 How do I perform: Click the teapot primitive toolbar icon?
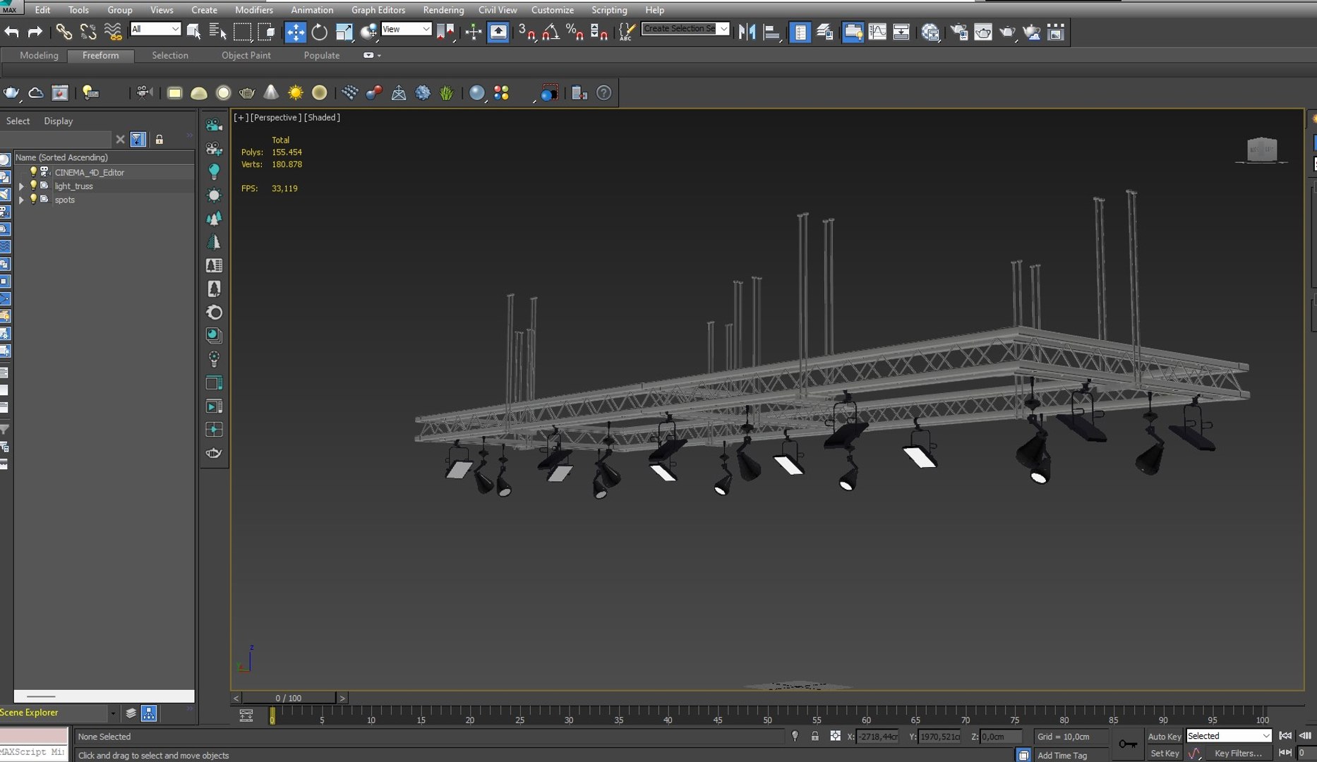coord(247,92)
